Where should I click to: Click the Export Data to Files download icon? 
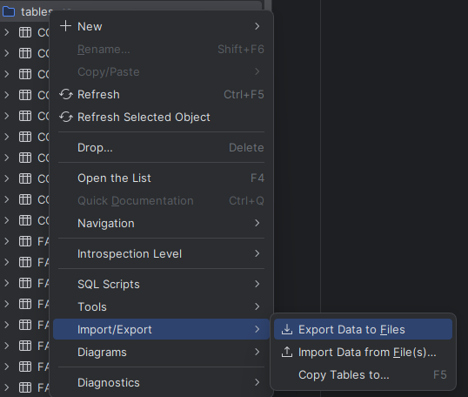(x=287, y=329)
